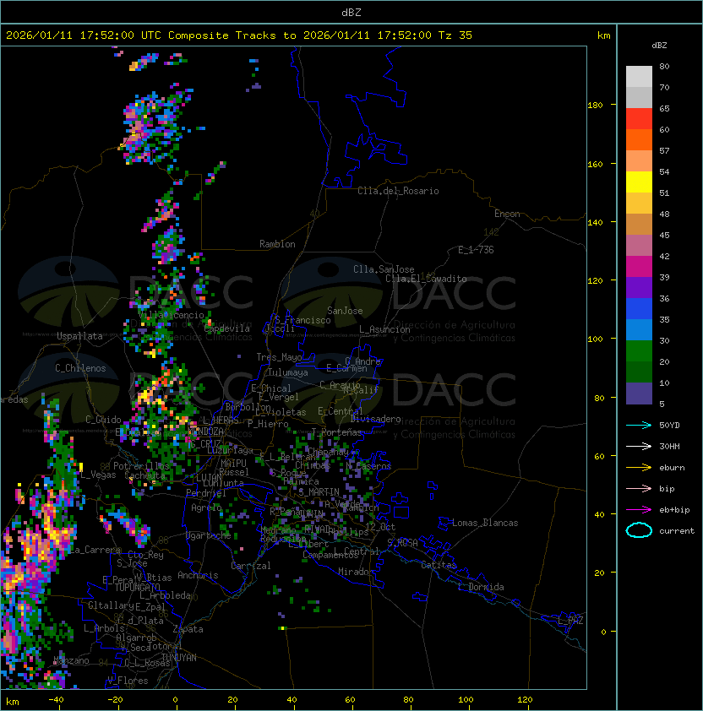Click the dBZ title at top

(x=351, y=12)
